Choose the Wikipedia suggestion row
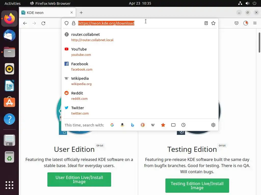Viewport: 261px width, 195px height. [140, 81]
